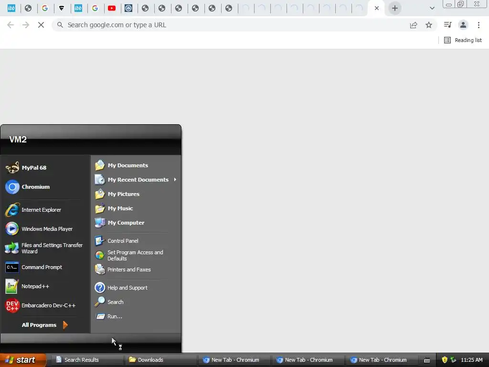Open the yellow security shield tray icon
Screen dimensions: 489x367
click(x=445, y=360)
